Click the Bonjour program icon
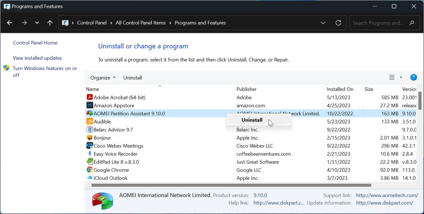Image resolution: width=424 pixels, height=214 pixels. coord(89,137)
